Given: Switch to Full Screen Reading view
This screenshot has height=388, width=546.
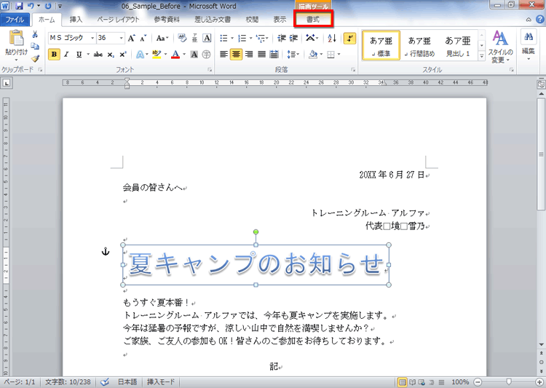Looking at the screenshot, I should tap(412, 382).
